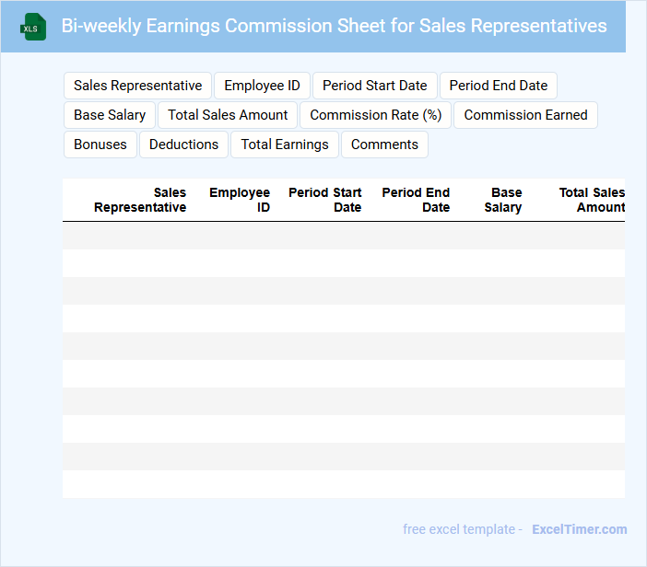Select the Sales Representative tag

pos(137,86)
